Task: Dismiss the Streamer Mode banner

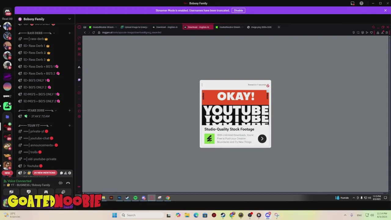Action: point(386,10)
